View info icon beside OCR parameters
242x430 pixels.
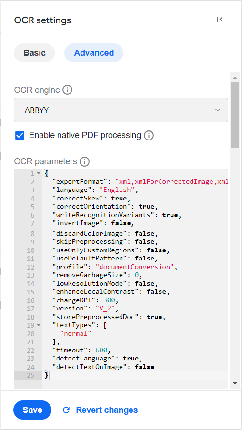(84, 161)
